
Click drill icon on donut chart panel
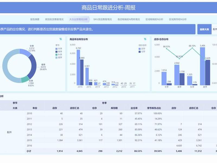pyautogui.click(x=60, y=39)
